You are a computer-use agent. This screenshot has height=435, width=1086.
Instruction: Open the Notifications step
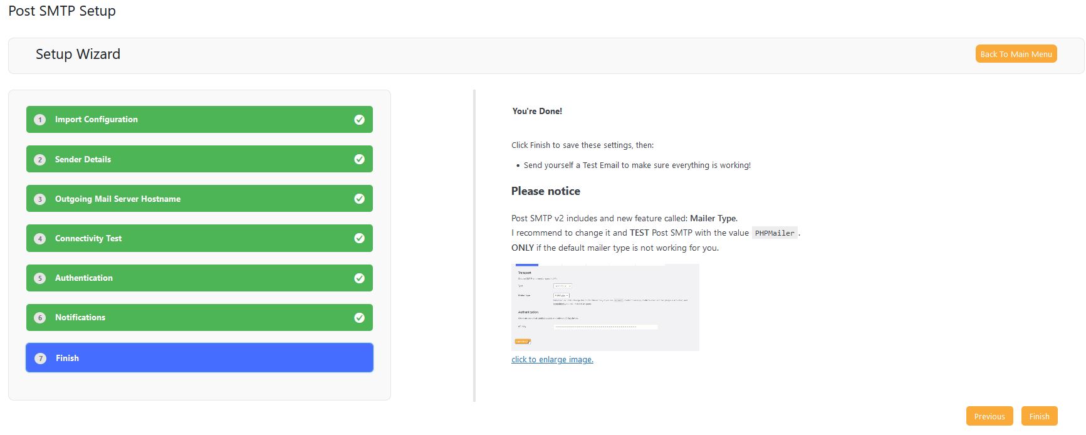point(199,317)
